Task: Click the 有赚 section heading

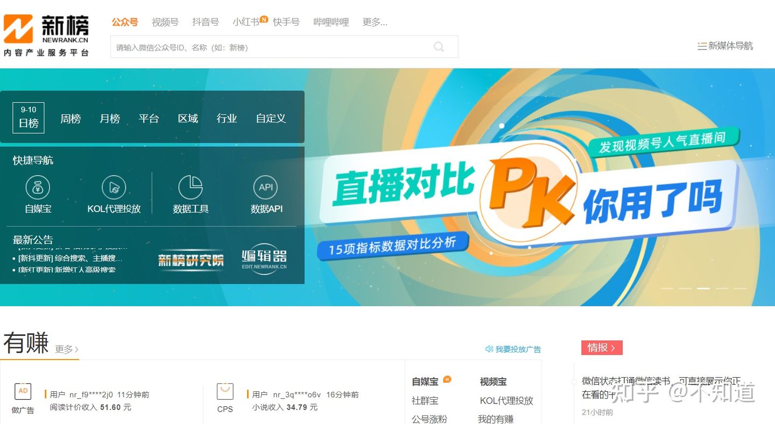Action: [26, 342]
